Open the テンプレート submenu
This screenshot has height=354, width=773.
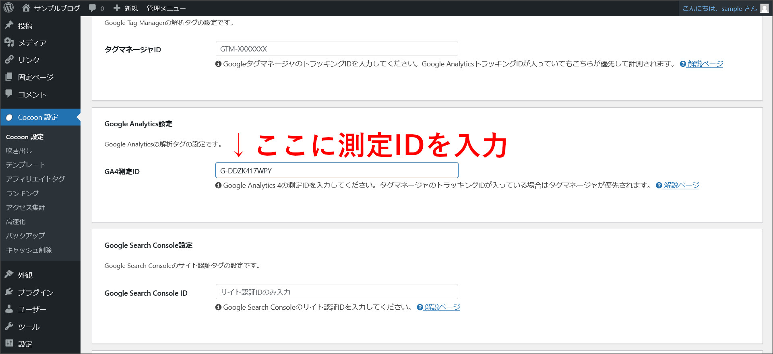pyautogui.click(x=25, y=165)
